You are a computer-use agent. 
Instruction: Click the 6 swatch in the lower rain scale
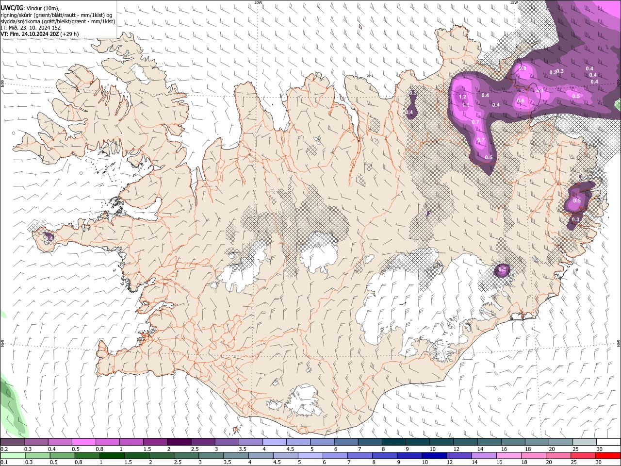tap(335, 455)
